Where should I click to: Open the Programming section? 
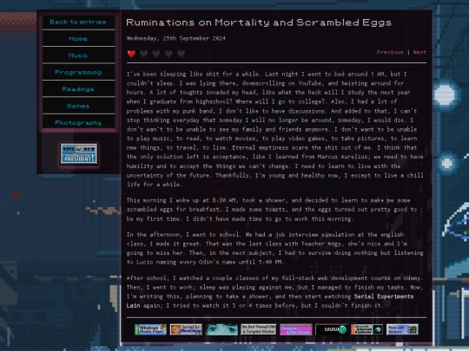(x=78, y=72)
